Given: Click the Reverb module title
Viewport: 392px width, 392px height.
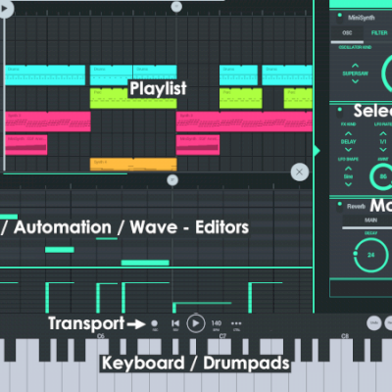Looking at the screenshot, I should pos(356,207).
